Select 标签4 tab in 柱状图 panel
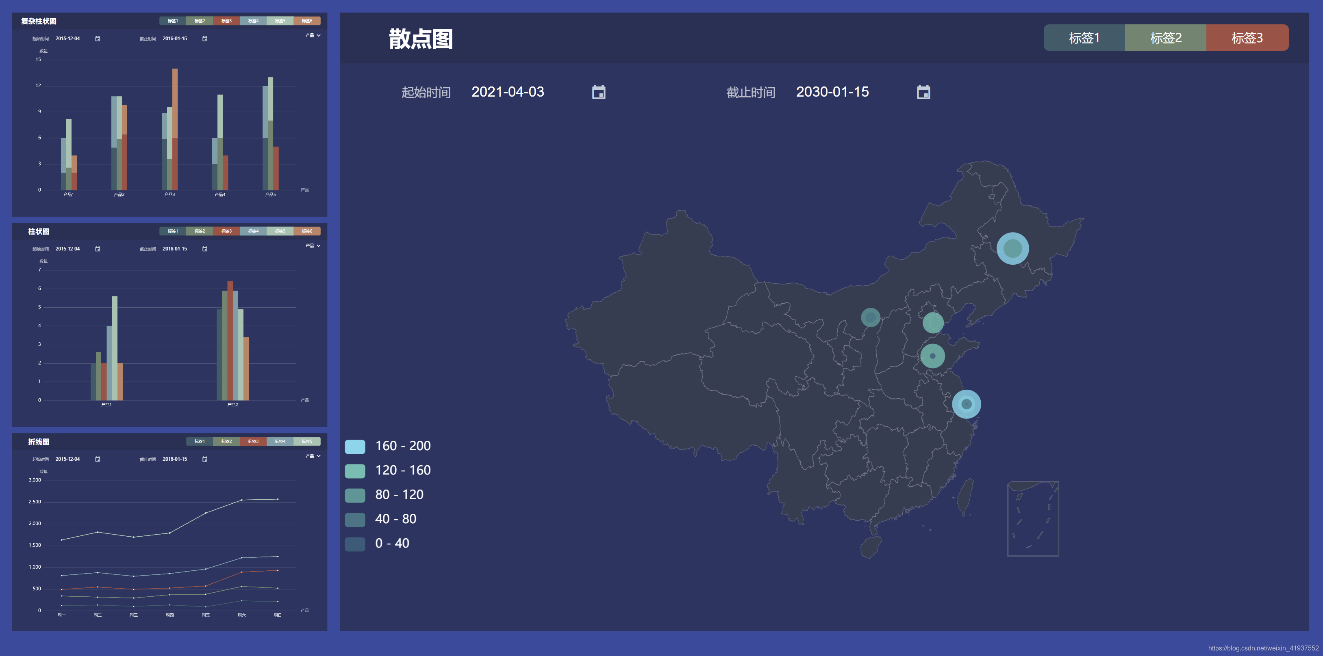 [x=253, y=231]
